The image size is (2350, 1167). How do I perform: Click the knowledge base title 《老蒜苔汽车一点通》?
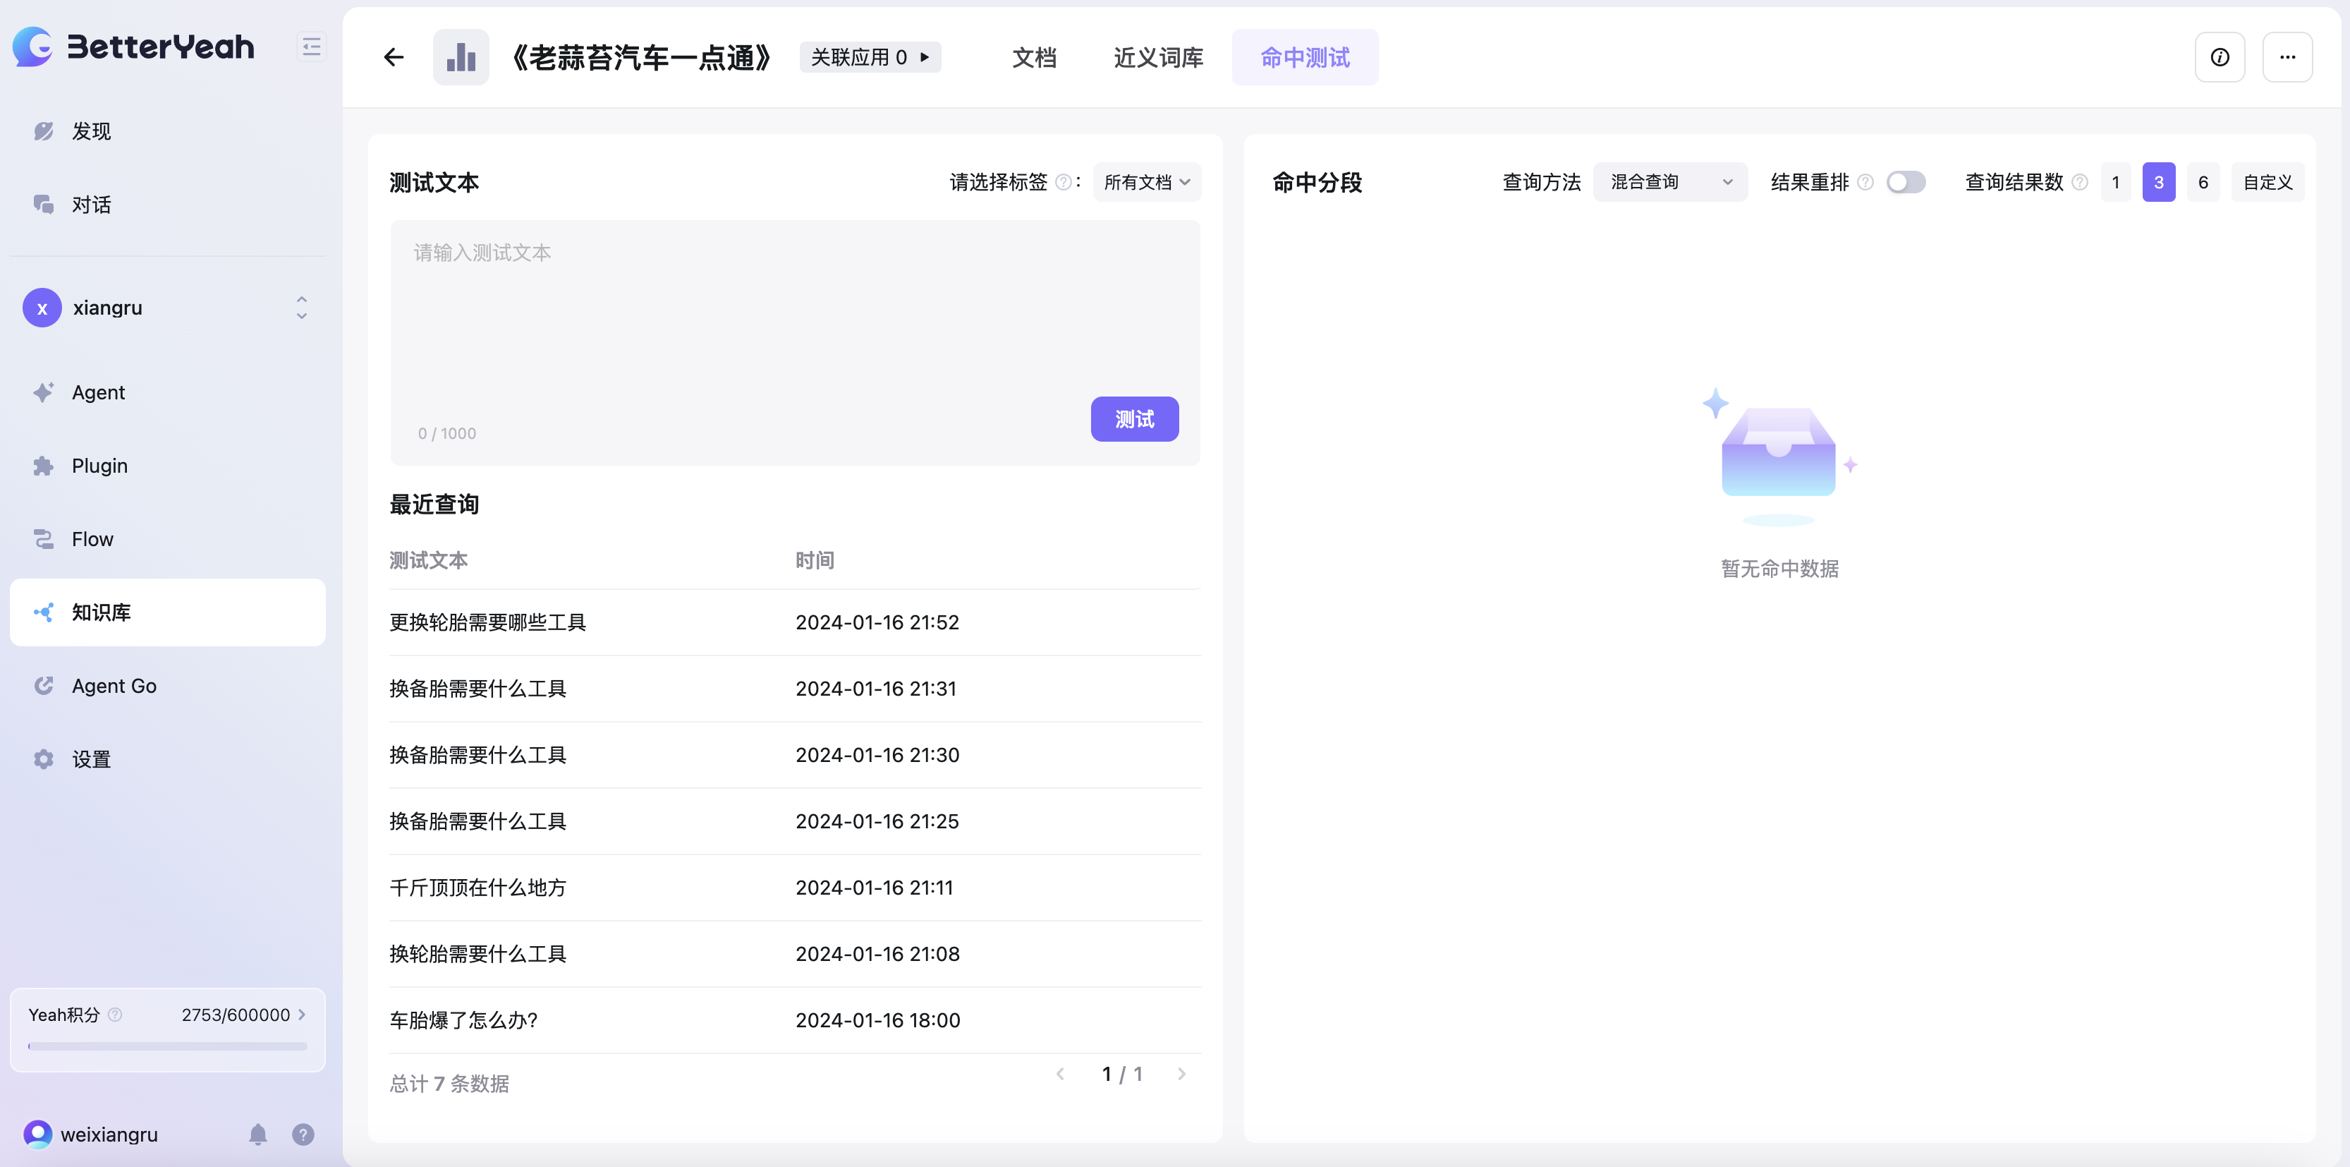click(641, 57)
